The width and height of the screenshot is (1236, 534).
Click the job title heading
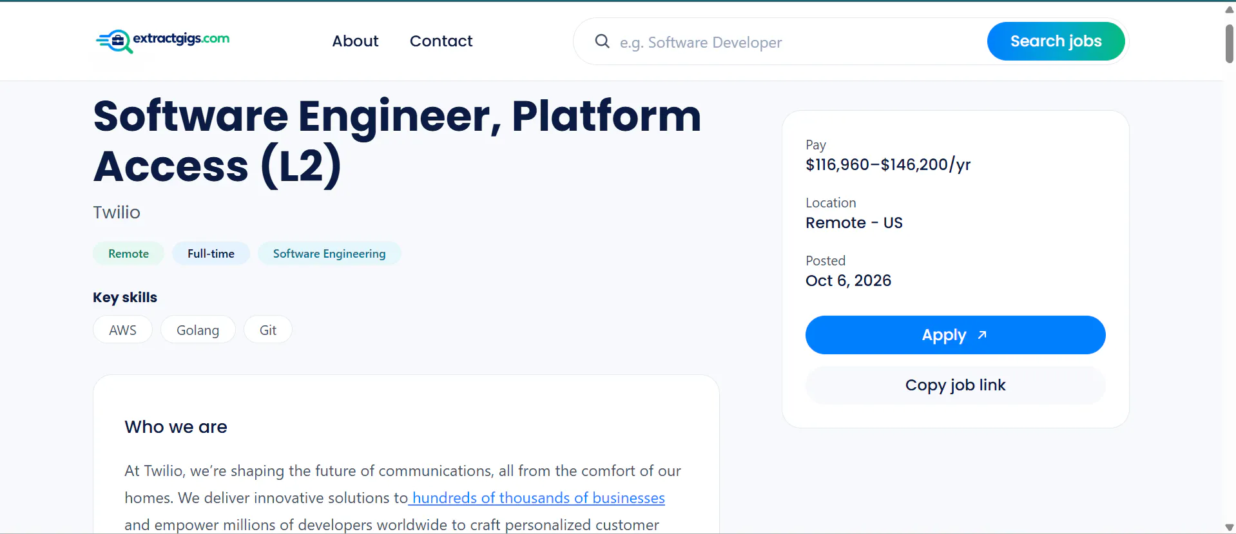click(397, 141)
